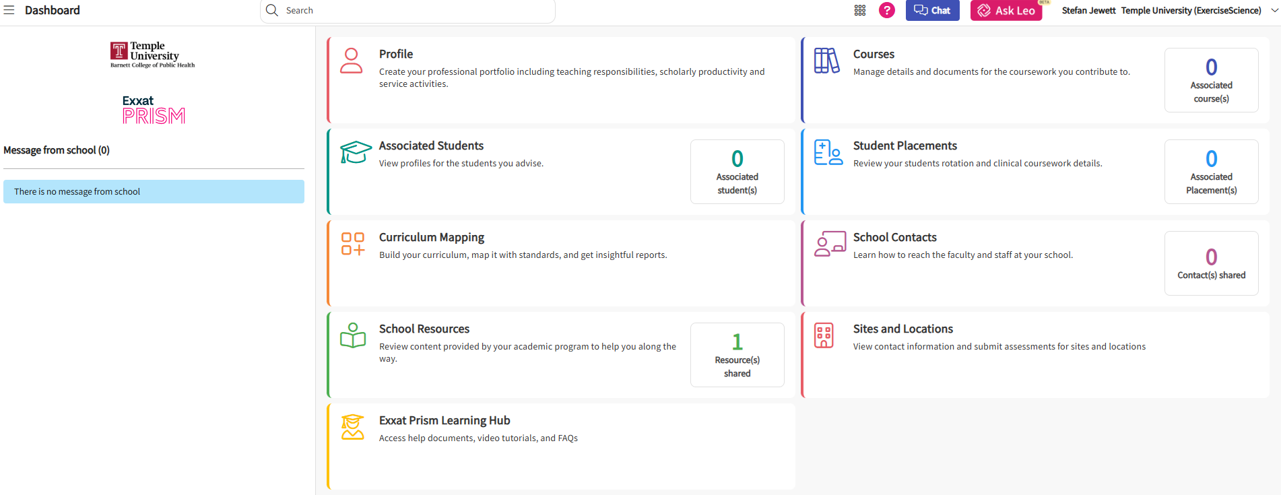Click the Associated Students graduation cap icon
The image size is (1281, 495).
coord(356,152)
